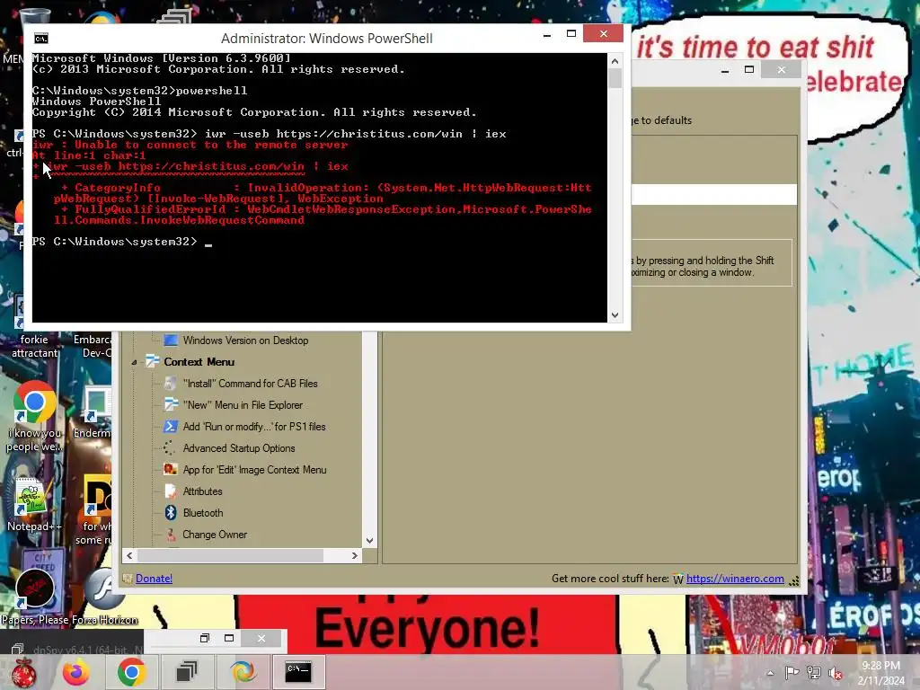The height and width of the screenshot is (690, 920).
Task: Select "New" Menu in File Explorer
Action: coord(243,405)
